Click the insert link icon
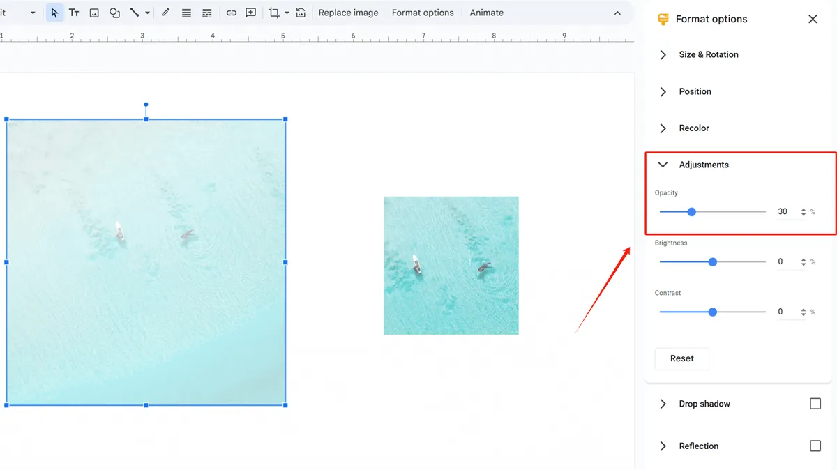The image size is (837, 470). (x=232, y=13)
